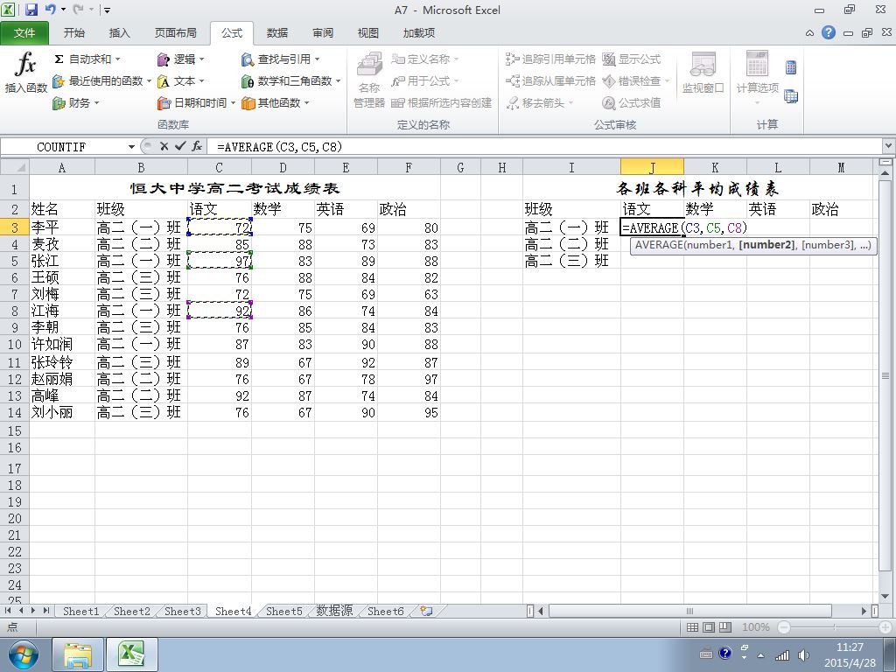The width and height of the screenshot is (896, 672).
Task: Click the Calculate Sheet icon
Action: coord(791,96)
